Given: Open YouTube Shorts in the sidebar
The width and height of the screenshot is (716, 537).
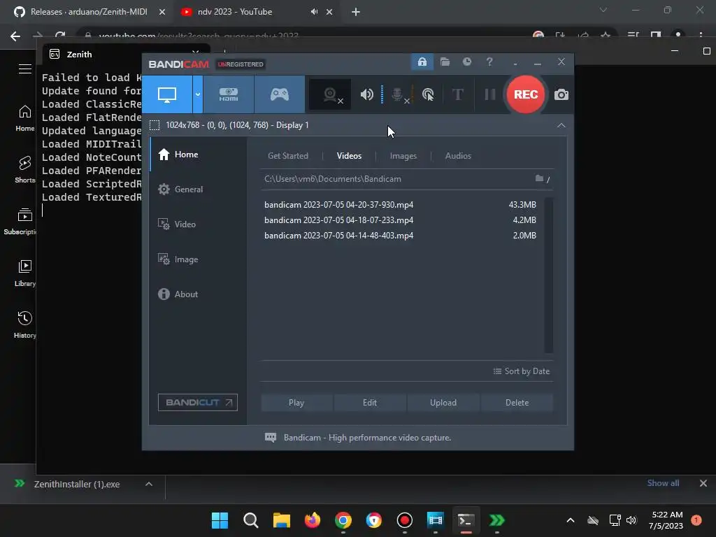Looking at the screenshot, I should pyautogui.click(x=24, y=169).
